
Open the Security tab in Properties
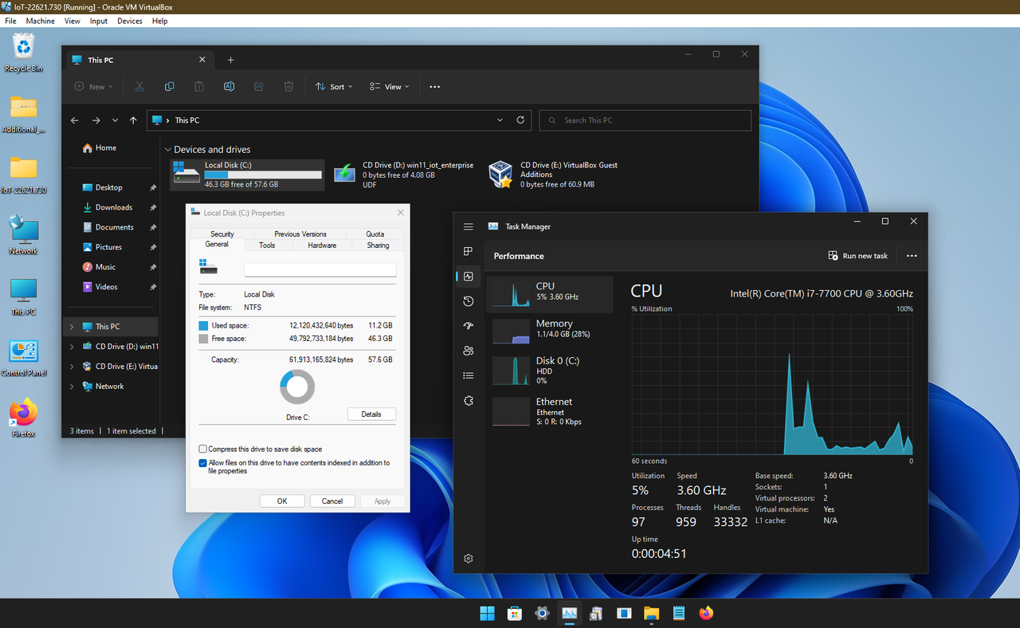point(222,234)
